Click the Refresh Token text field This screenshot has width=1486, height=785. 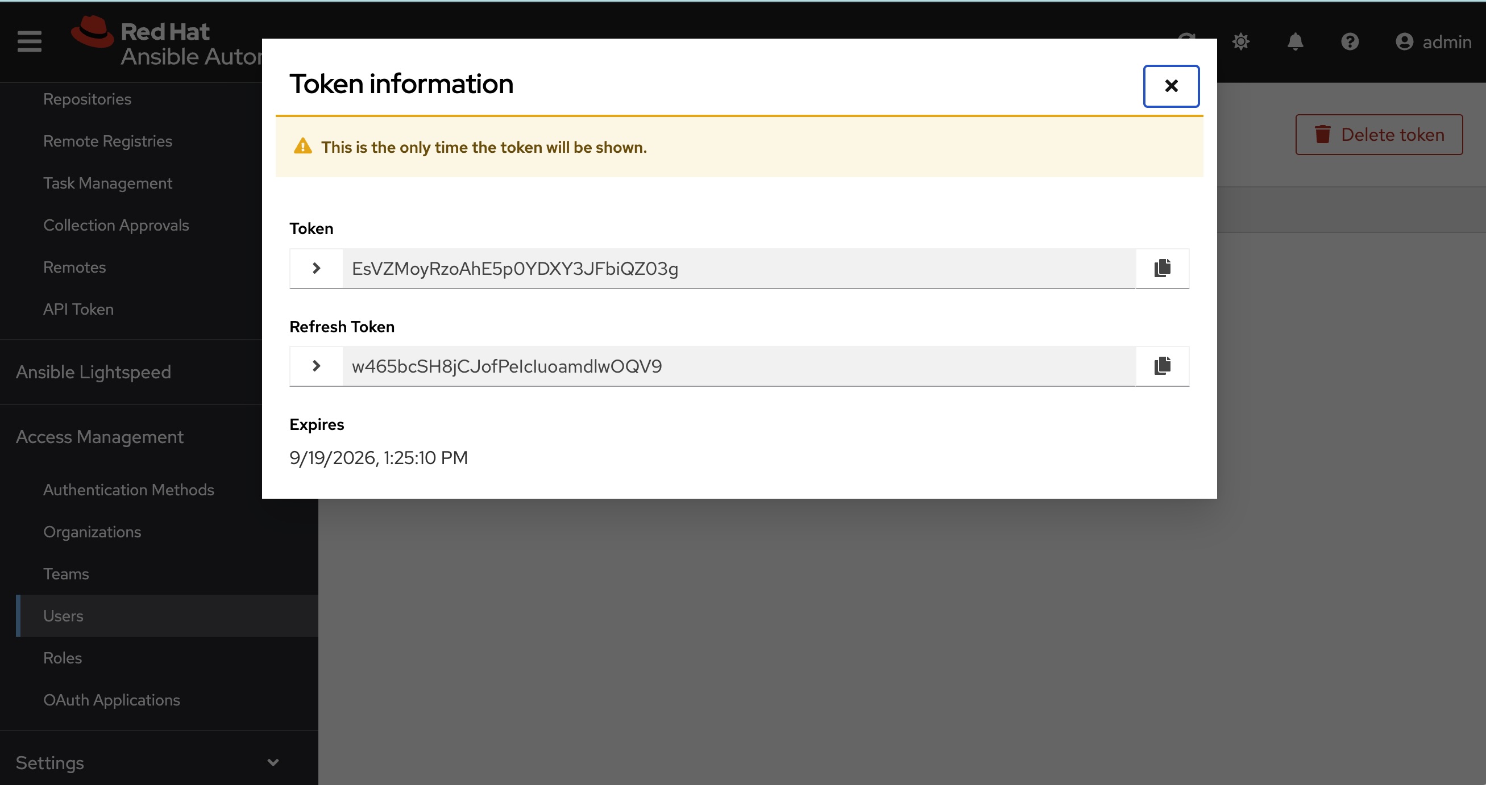pyautogui.click(x=739, y=366)
